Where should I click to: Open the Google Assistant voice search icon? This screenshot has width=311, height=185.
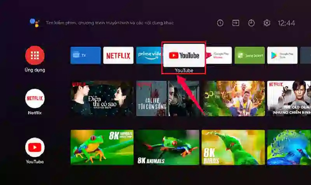(34, 23)
